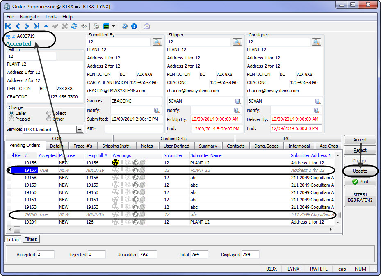Screen dimensions: 381x276
Task: Click the envelope mail icon in toolbar
Action: pos(146,26)
